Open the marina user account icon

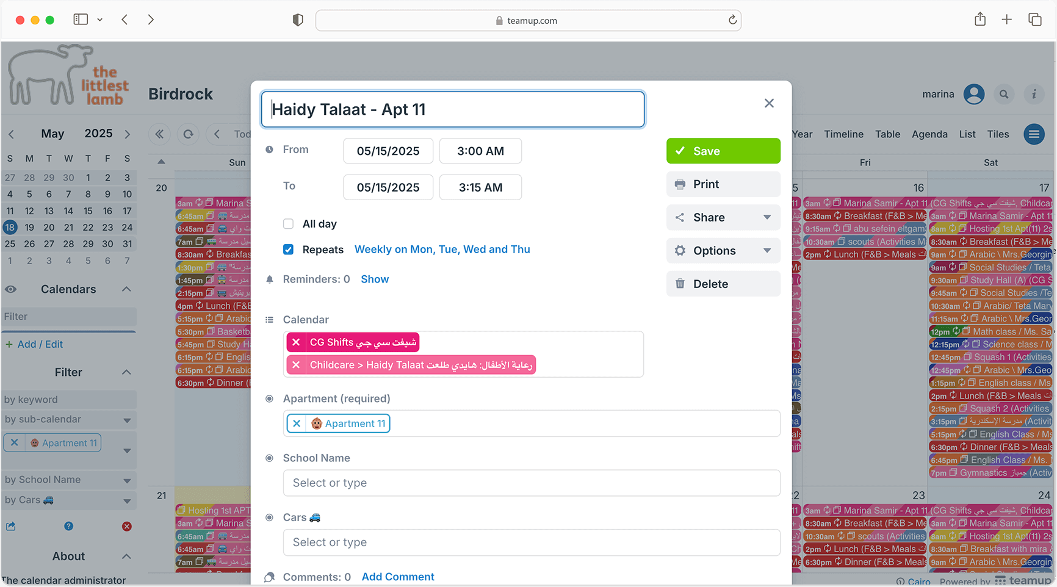974,94
